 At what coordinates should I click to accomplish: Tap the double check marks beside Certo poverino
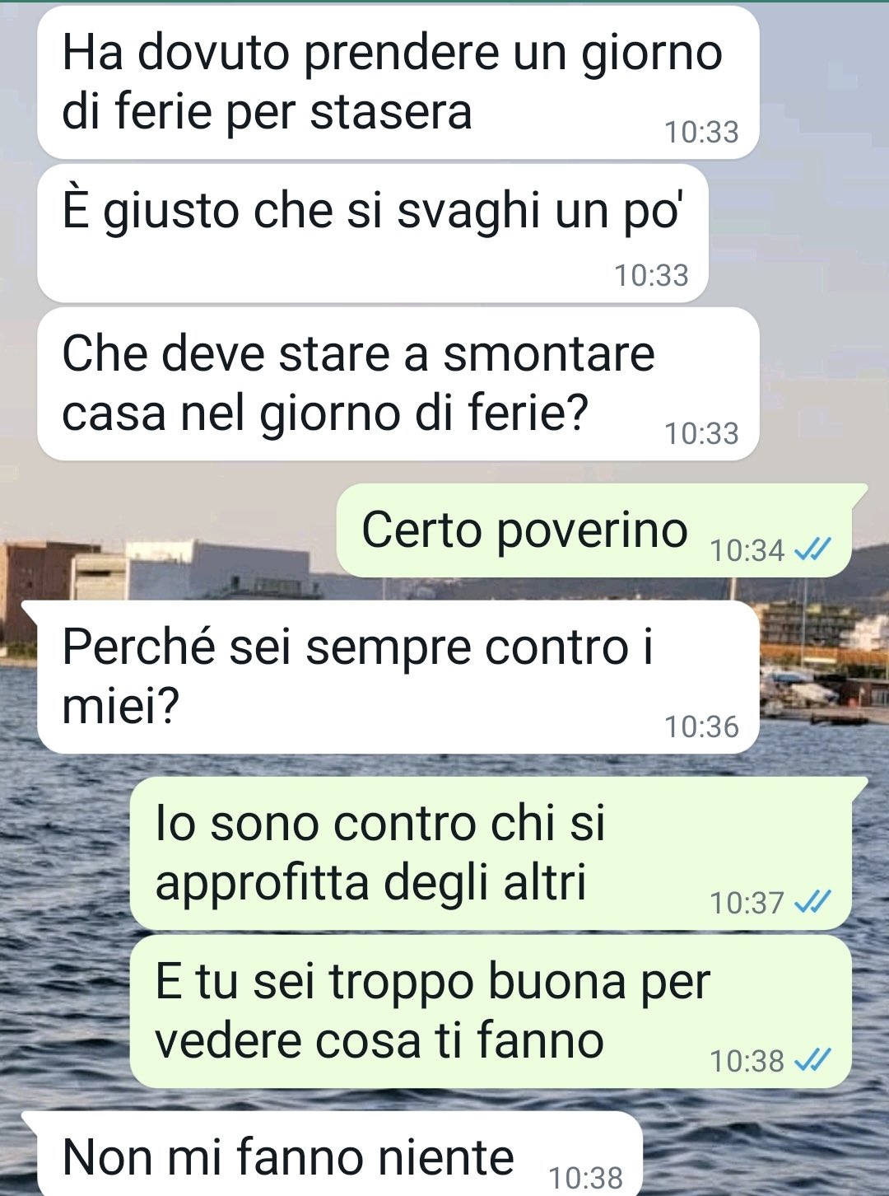point(812,549)
